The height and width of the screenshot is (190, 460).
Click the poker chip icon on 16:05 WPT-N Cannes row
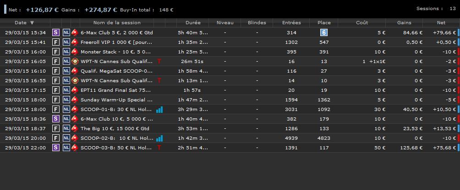point(75,61)
